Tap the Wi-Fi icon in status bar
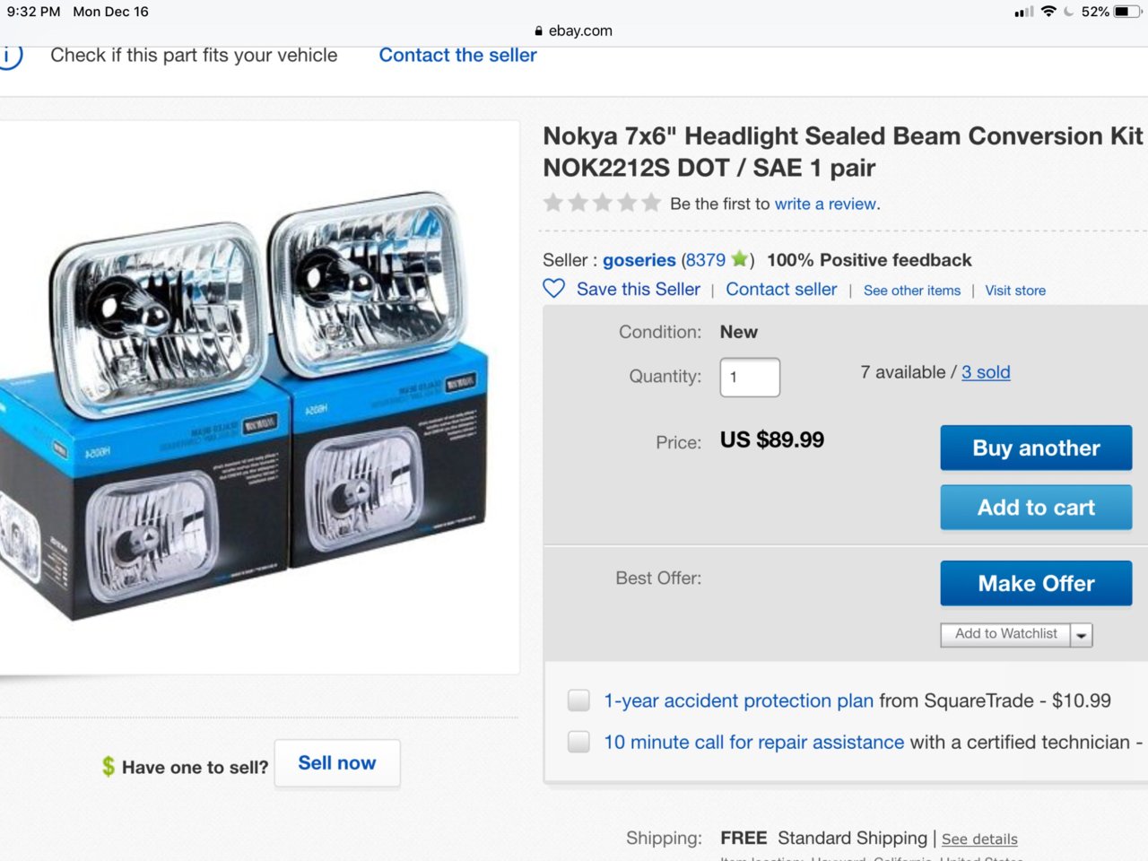 [1048, 12]
